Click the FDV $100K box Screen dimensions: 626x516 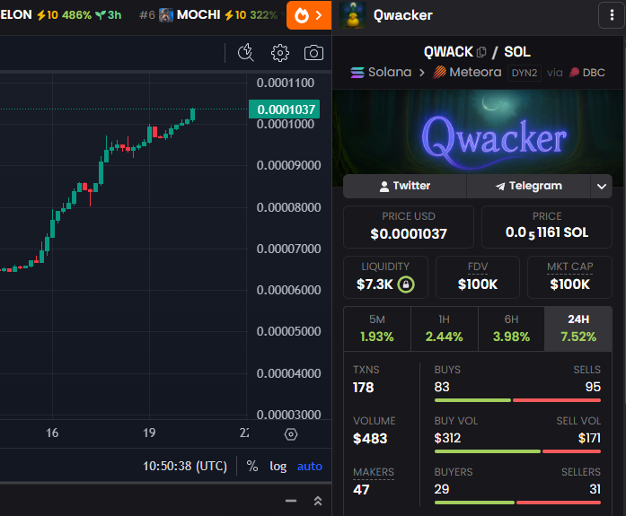(478, 277)
